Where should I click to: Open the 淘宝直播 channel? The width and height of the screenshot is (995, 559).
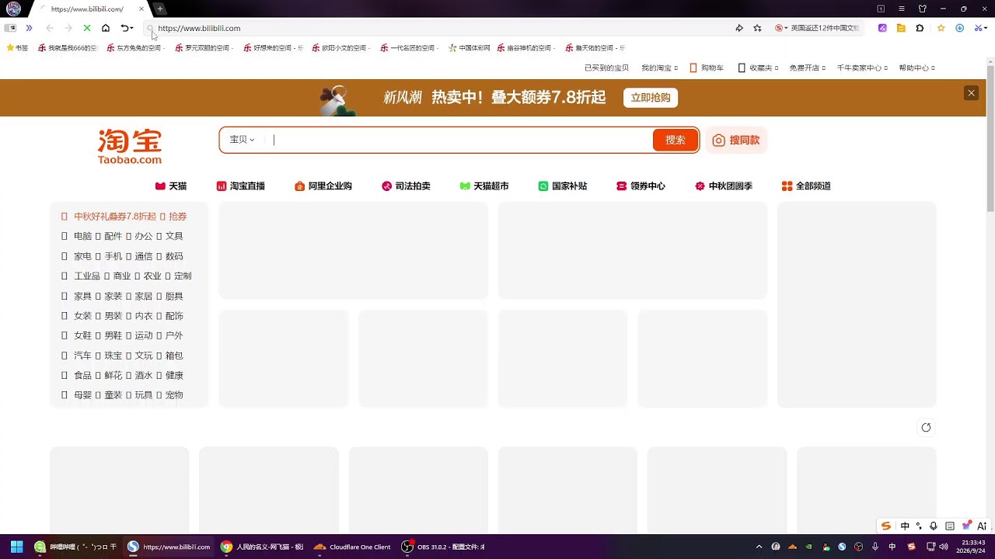point(240,186)
